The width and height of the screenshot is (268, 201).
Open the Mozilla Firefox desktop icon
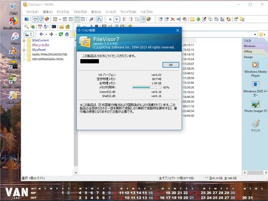[x=13, y=23]
